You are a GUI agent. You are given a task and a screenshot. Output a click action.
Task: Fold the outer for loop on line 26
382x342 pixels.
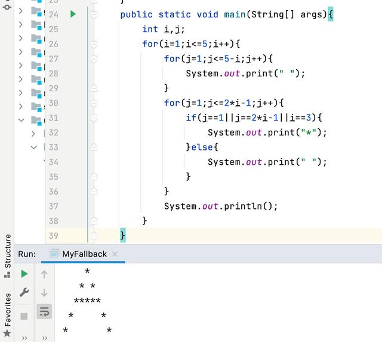click(94, 44)
